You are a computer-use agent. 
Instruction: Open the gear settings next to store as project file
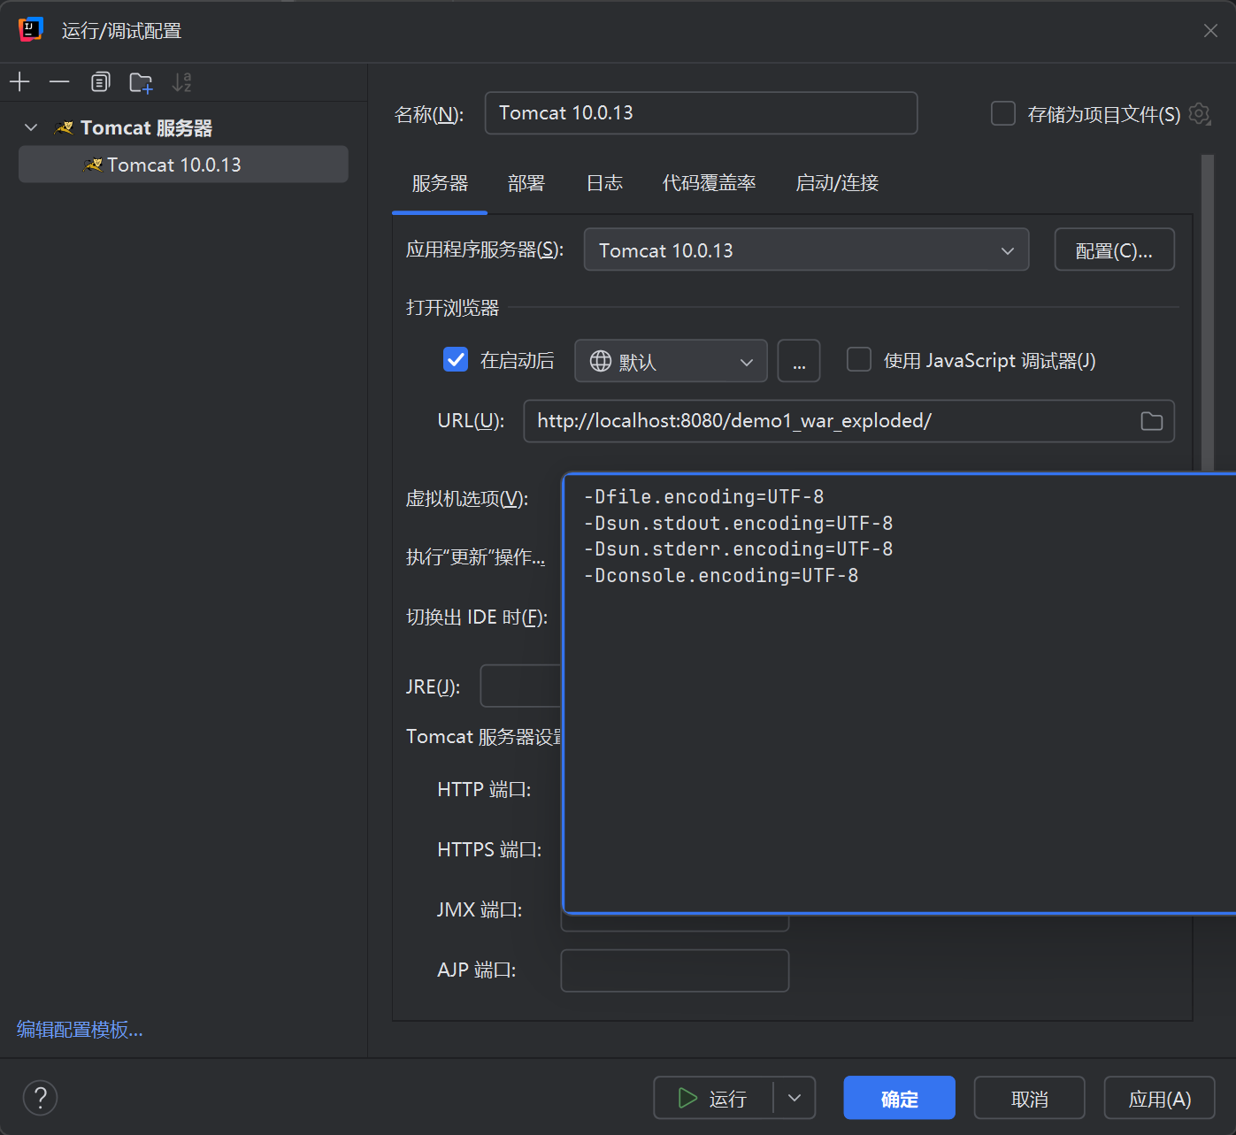pyautogui.click(x=1200, y=113)
